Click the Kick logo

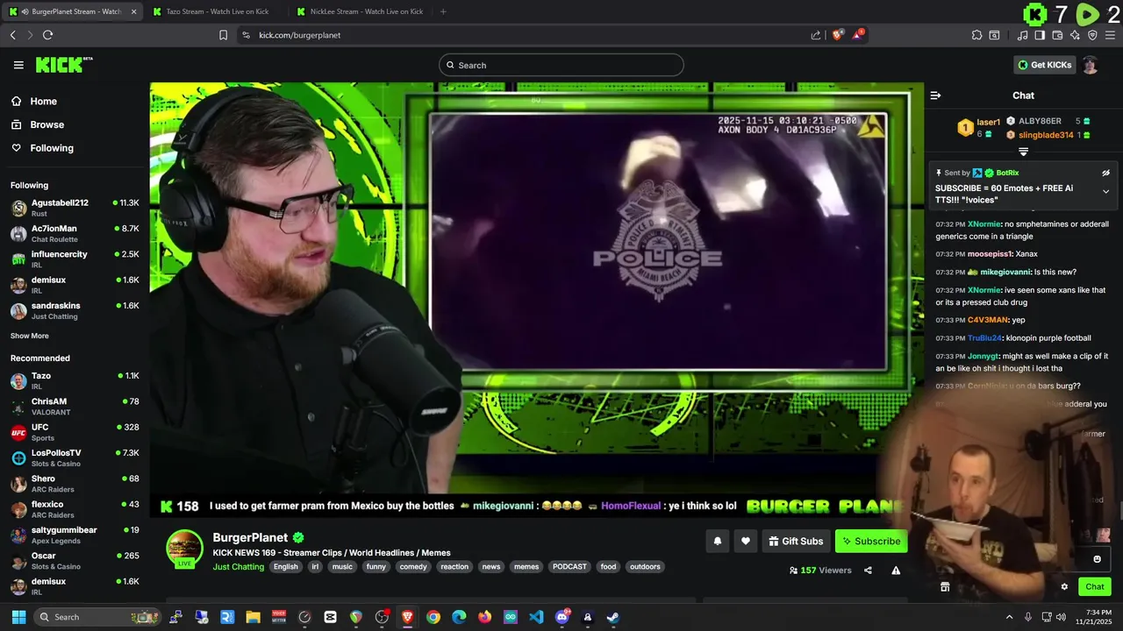(x=64, y=65)
